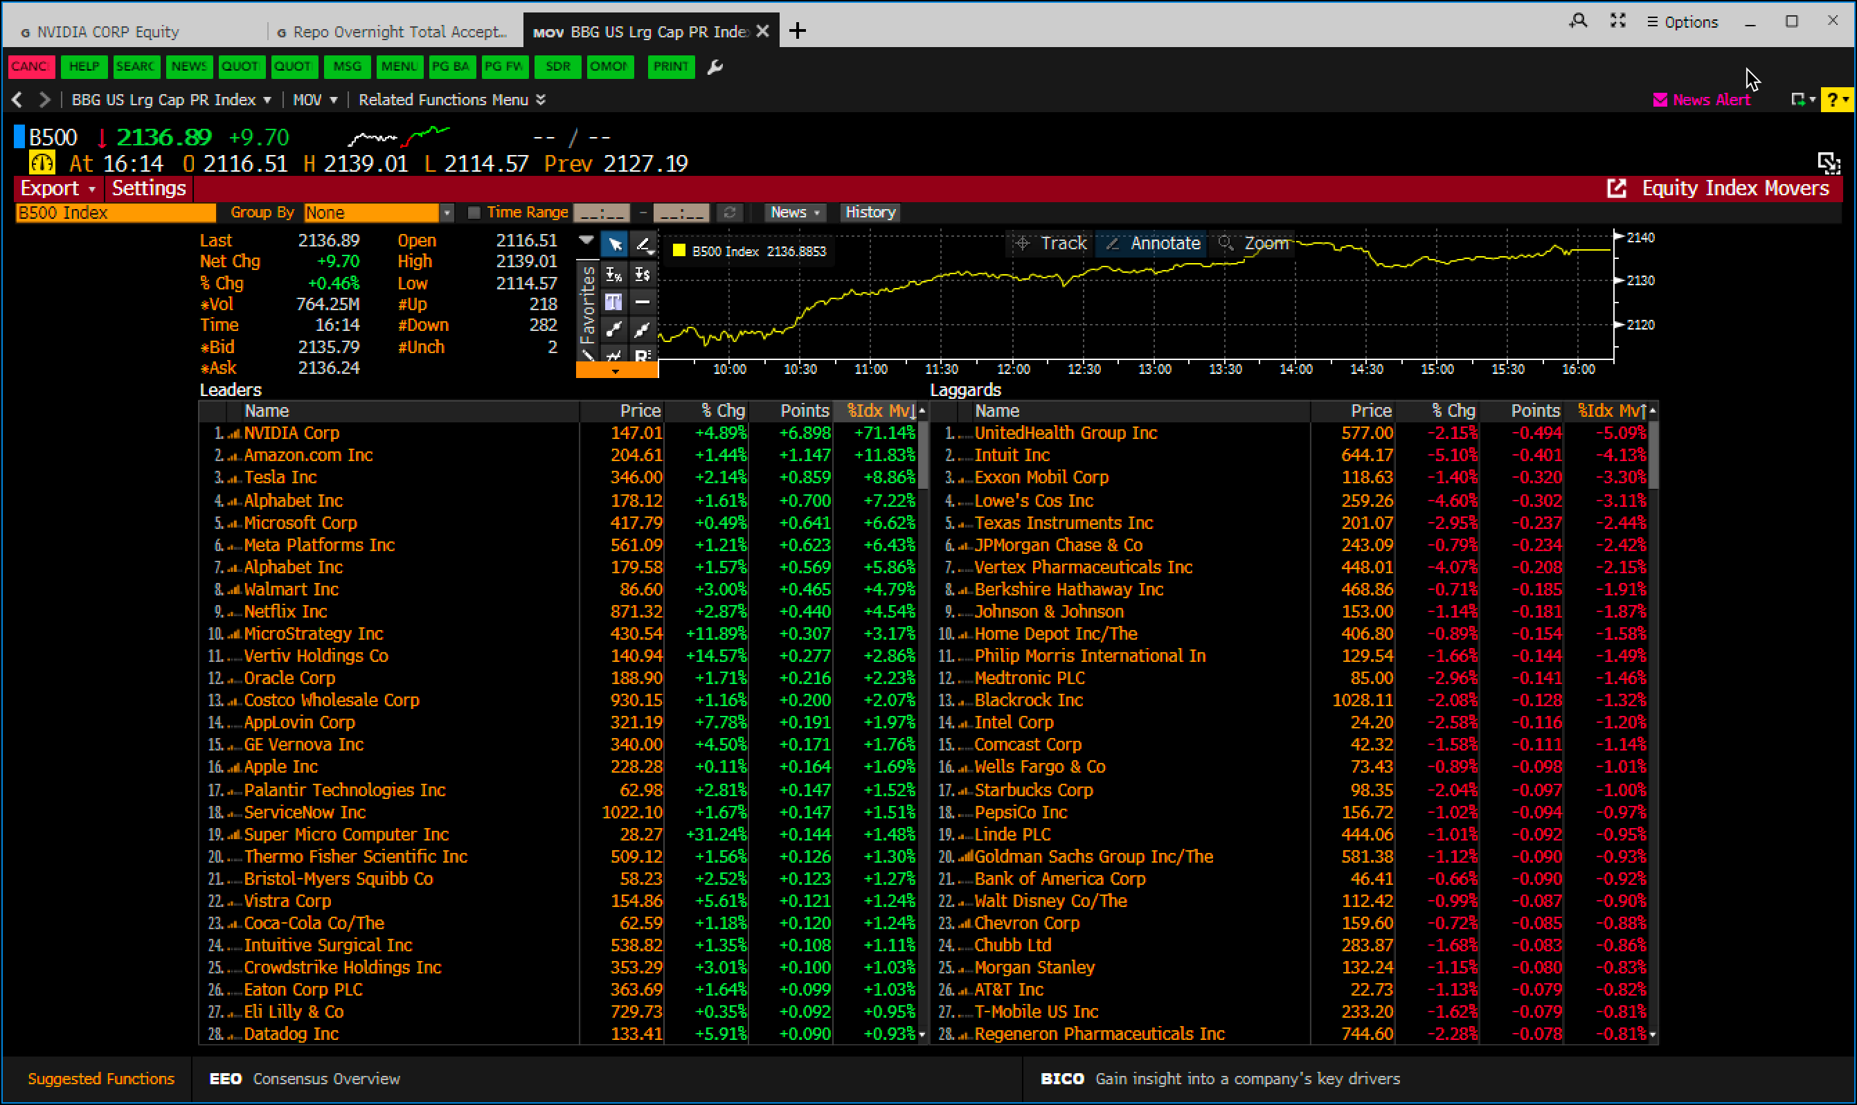Click the chart icon beside NVIDIA Corp
1857x1105 pixels.
pos(234,433)
